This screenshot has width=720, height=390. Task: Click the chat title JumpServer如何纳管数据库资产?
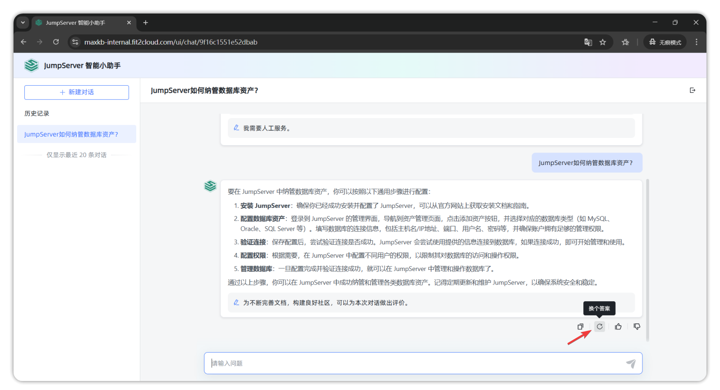[x=204, y=90]
